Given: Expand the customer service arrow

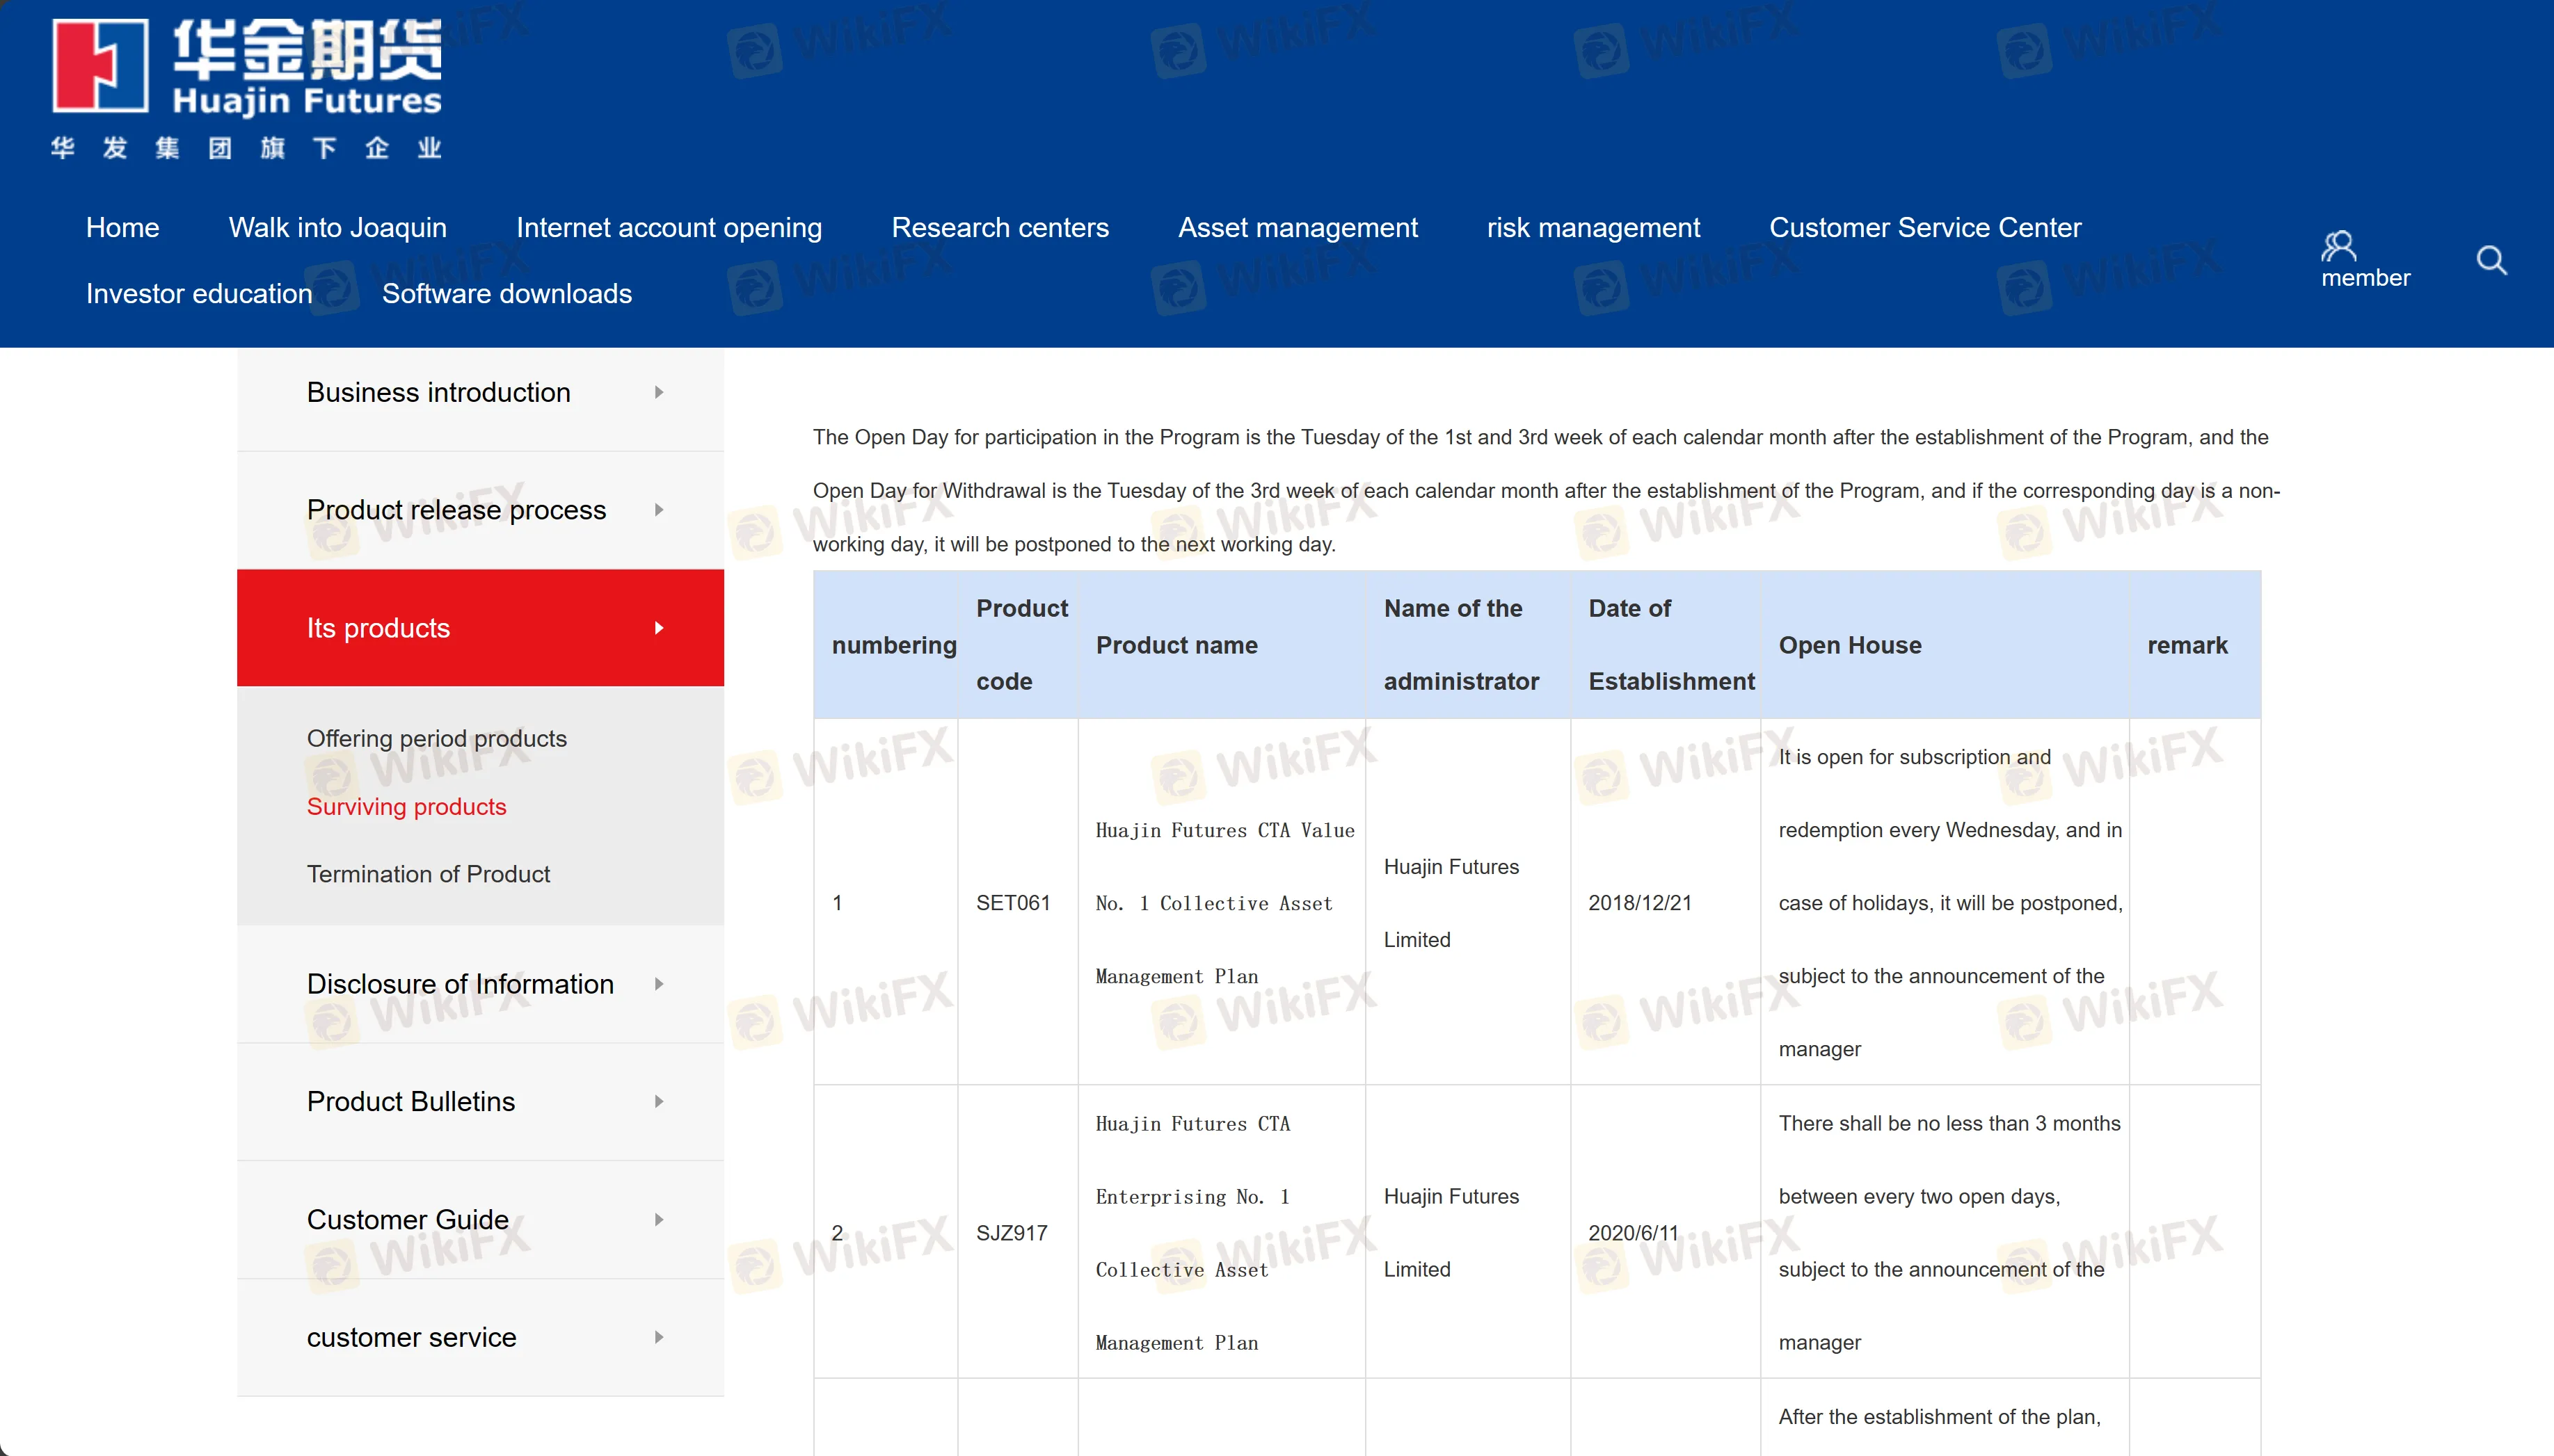Looking at the screenshot, I should pos(658,1338).
